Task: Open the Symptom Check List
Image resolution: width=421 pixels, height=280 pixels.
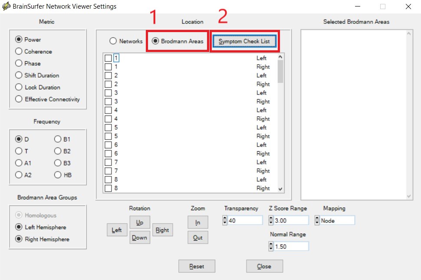Action: [244, 41]
